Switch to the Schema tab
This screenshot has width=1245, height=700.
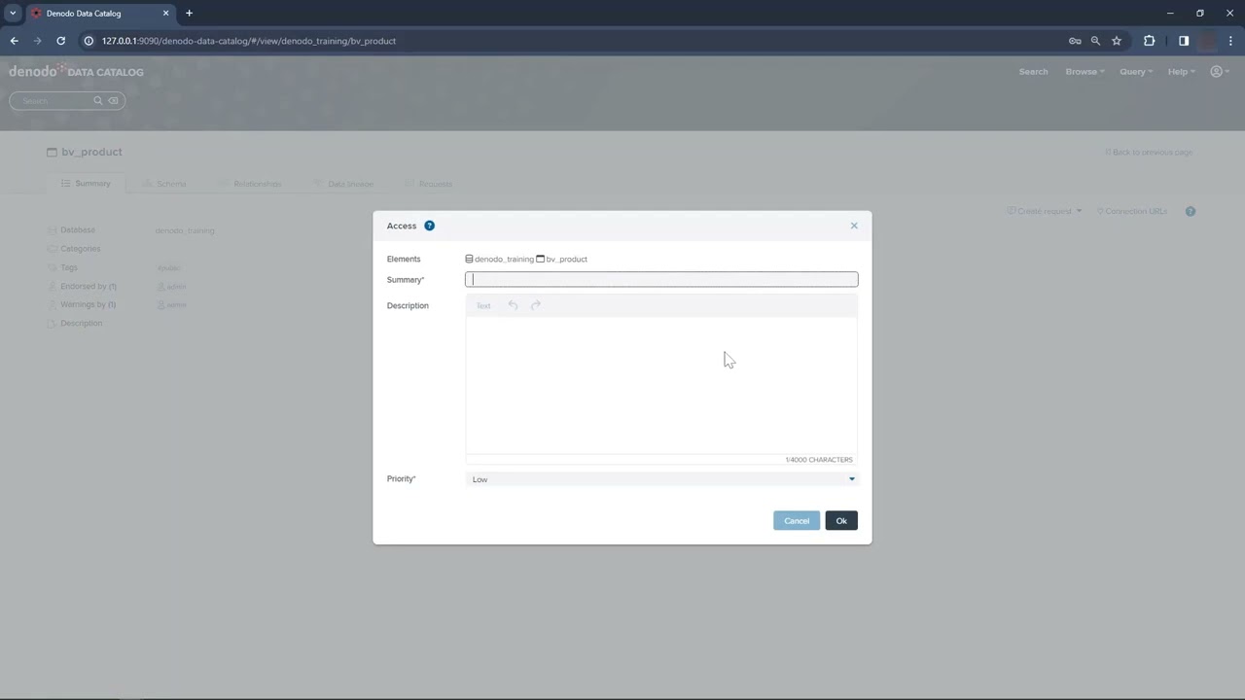pyautogui.click(x=164, y=184)
